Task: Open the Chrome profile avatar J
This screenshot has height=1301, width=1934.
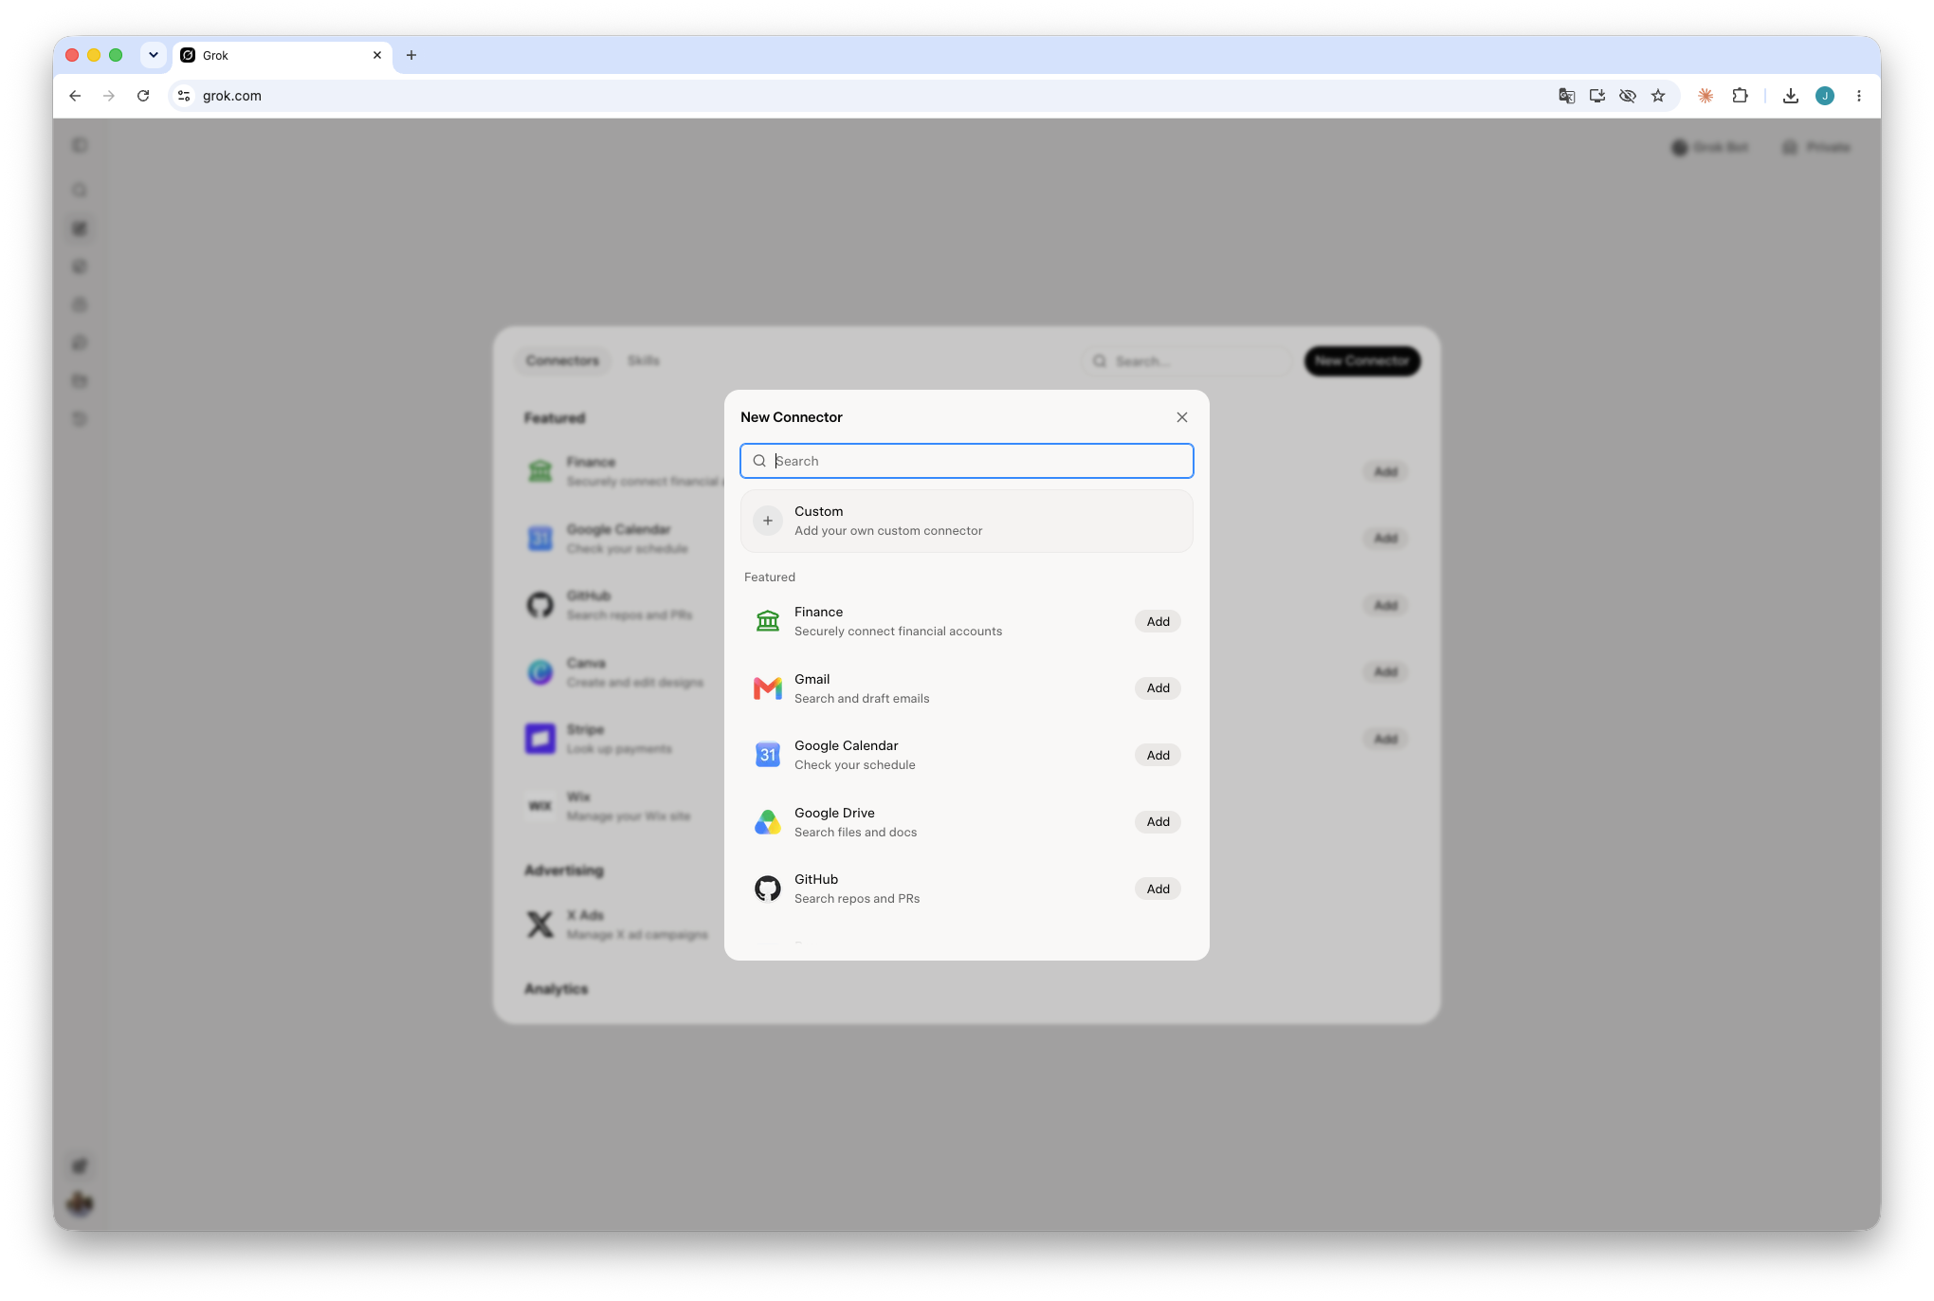Action: (1825, 96)
